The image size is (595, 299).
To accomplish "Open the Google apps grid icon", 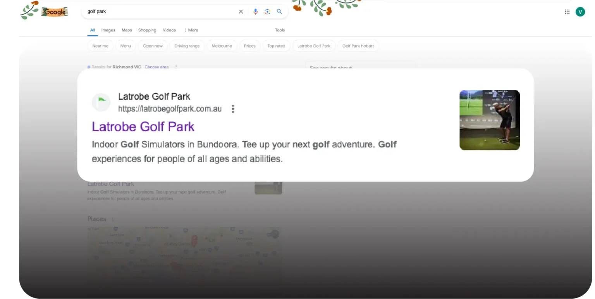I will click(x=567, y=12).
